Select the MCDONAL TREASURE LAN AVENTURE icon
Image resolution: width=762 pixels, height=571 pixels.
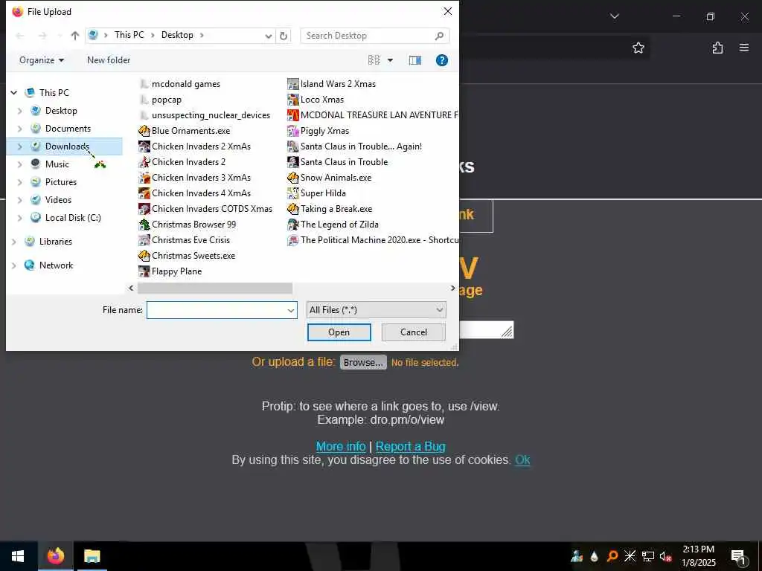pyautogui.click(x=292, y=115)
